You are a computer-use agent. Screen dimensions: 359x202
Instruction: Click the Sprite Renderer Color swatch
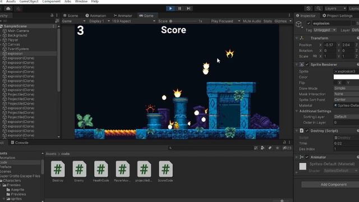(346, 77)
